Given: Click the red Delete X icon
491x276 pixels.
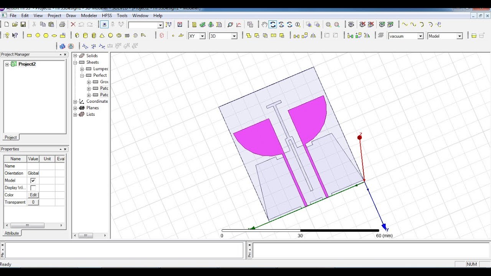Looking at the screenshot, I should pyautogui.click(x=73, y=25).
